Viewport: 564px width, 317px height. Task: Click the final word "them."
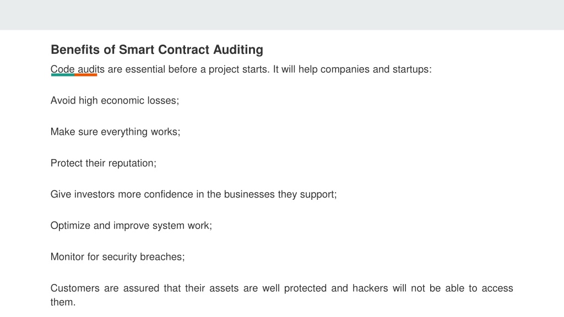[x=63, y=302]
